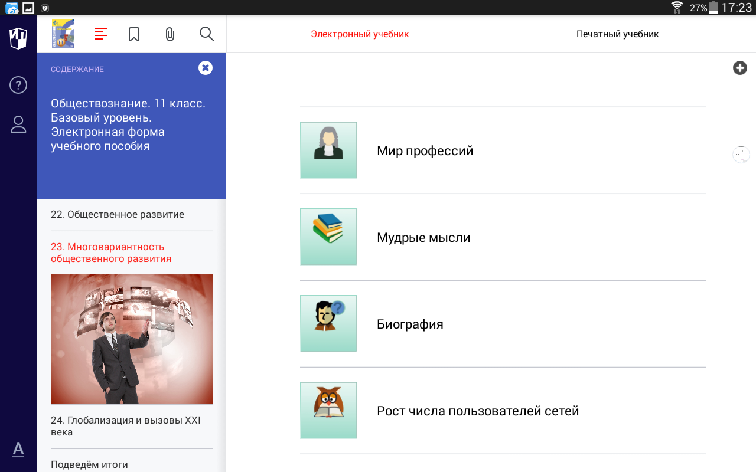Switch to Электронный учебник tab
This screenshot has width=756, height=472.
coord(360,34)
